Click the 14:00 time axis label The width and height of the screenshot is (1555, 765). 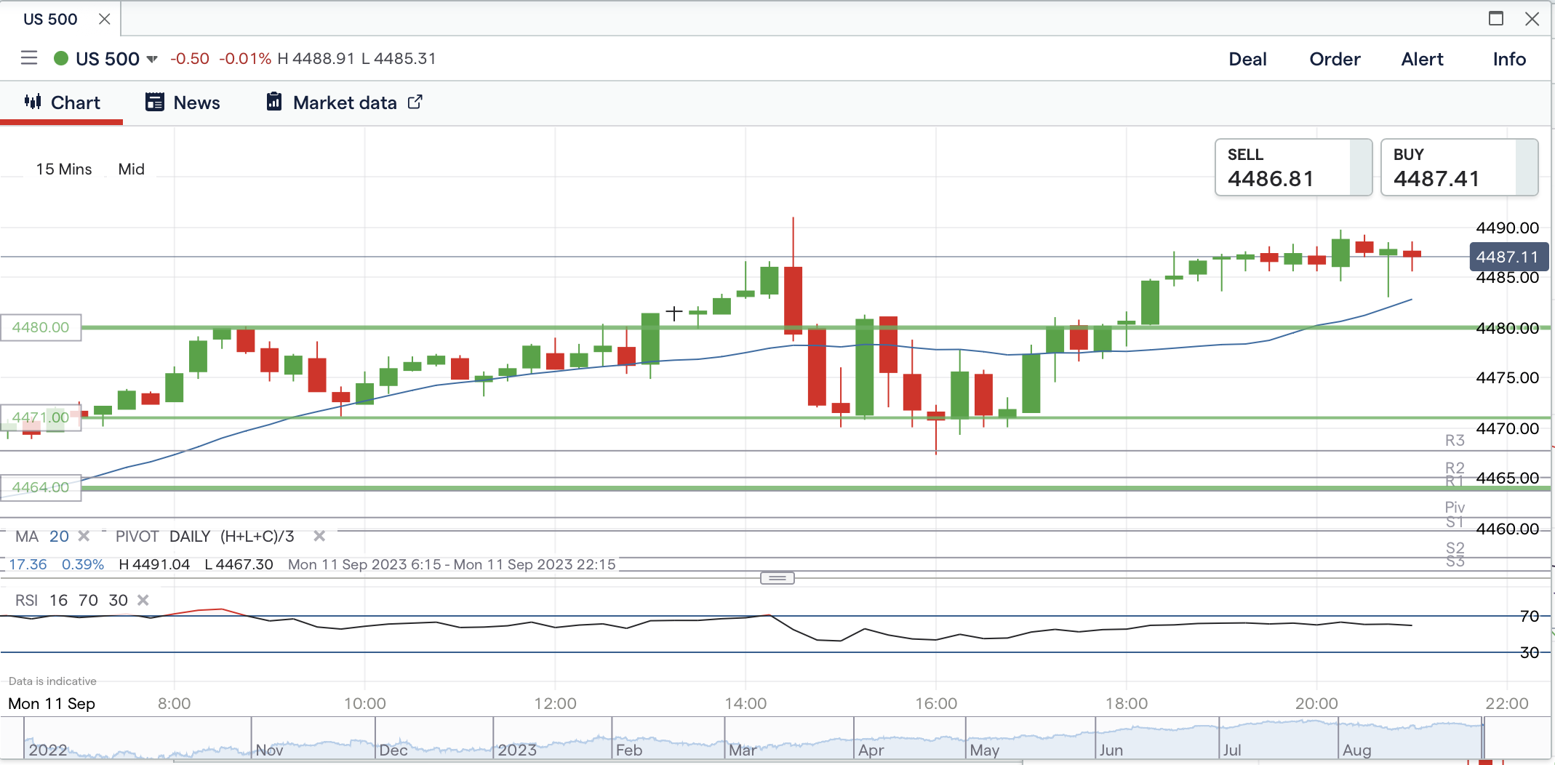tap(745, 703)
